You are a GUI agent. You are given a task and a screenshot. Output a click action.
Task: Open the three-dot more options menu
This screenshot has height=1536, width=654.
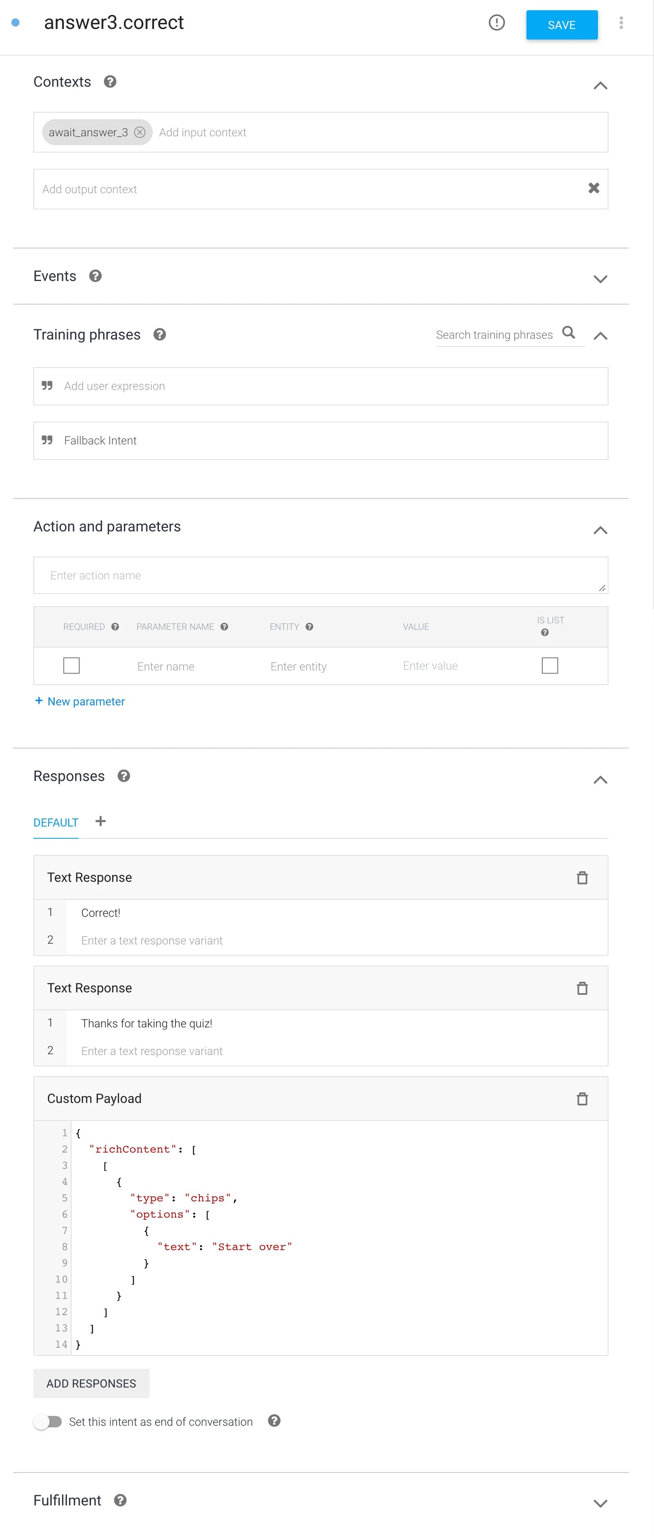tap(620, 22)
